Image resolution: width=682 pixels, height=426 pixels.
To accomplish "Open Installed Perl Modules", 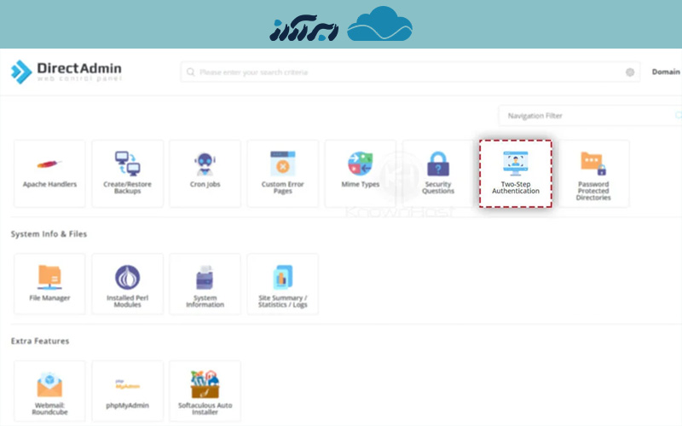I will pos(127,284).
